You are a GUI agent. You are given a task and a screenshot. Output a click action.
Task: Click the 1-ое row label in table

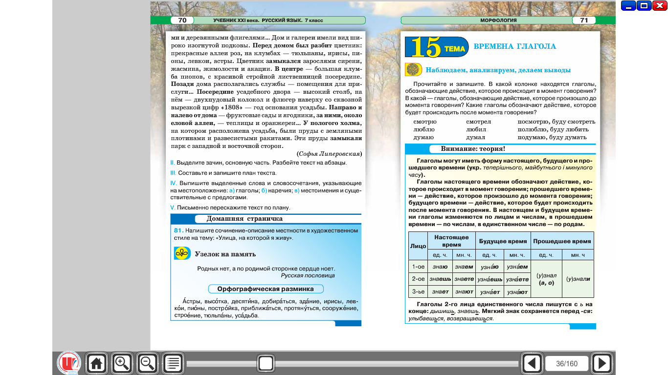pyautogui.click(x=418, y=267)
